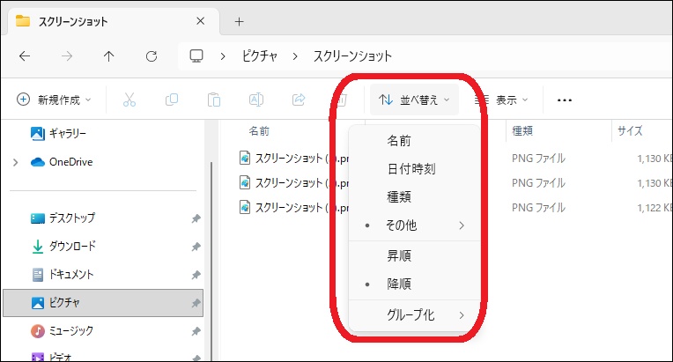The width and height of the screenshot is (673, 362).
Task: Click the PC monitor icon in address bar
Action: pos(196,55)
